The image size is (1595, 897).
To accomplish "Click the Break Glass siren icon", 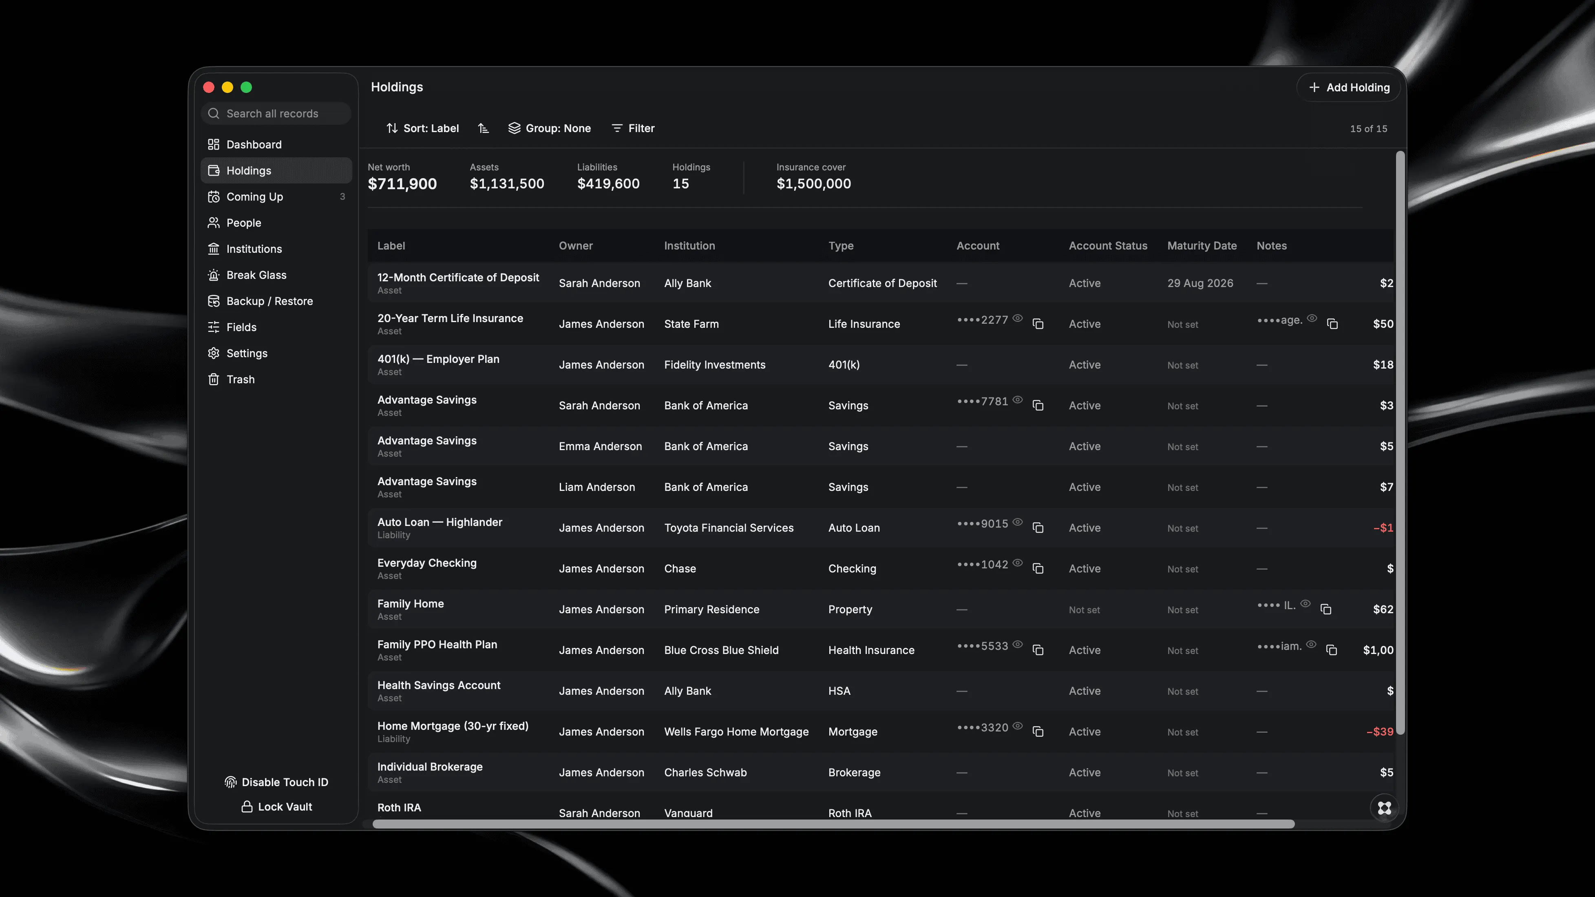I will [214, 275].
